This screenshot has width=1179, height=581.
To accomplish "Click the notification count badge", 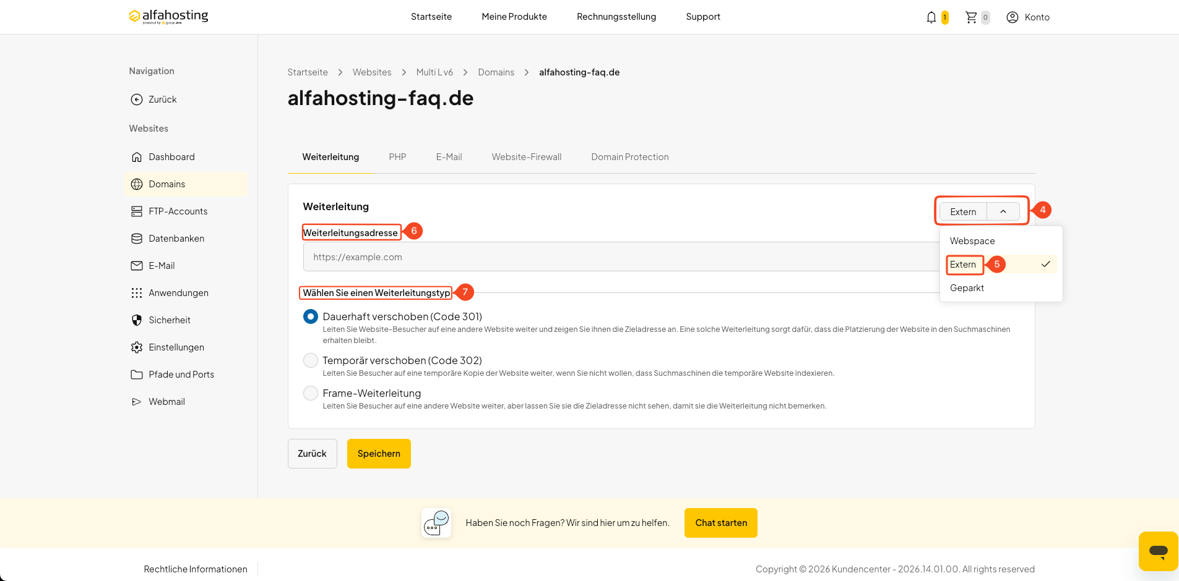I will (945, 17).
